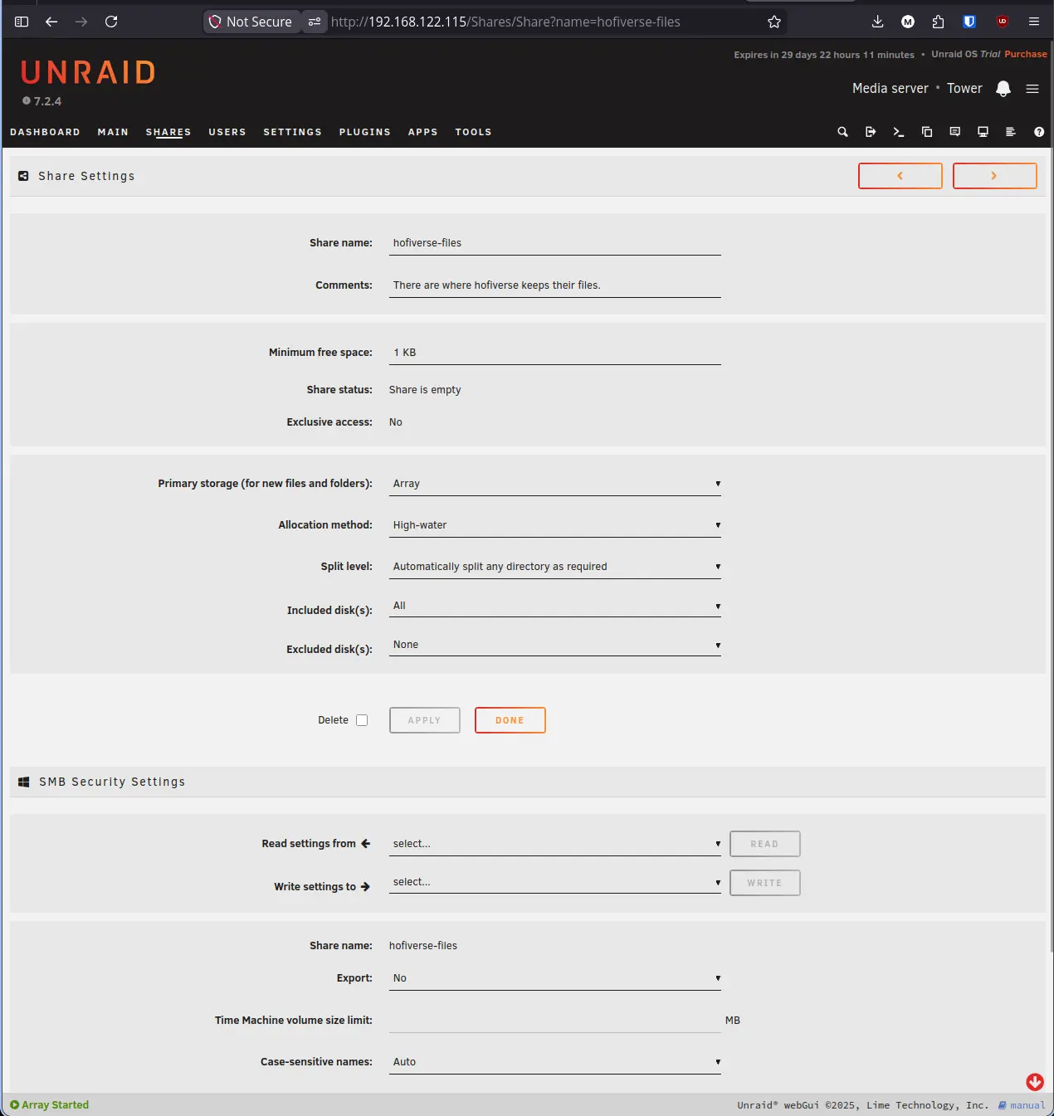Image resolution: width=1054 pixels, height=1116 pixels.
Task: Click the Comments input field
Action: (555, 285)
